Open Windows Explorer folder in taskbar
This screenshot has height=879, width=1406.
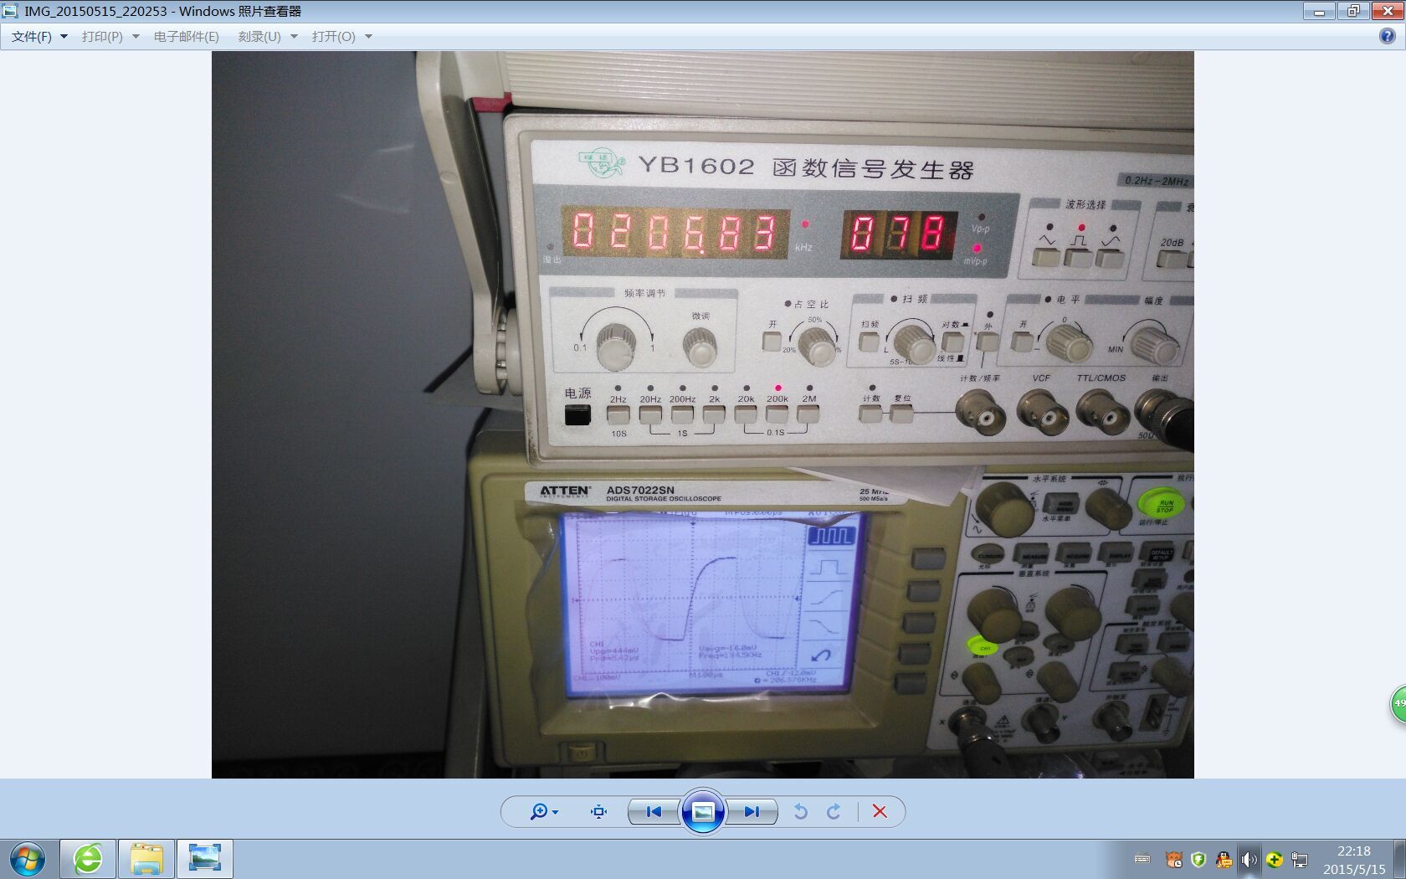click(x=146, y=859)
